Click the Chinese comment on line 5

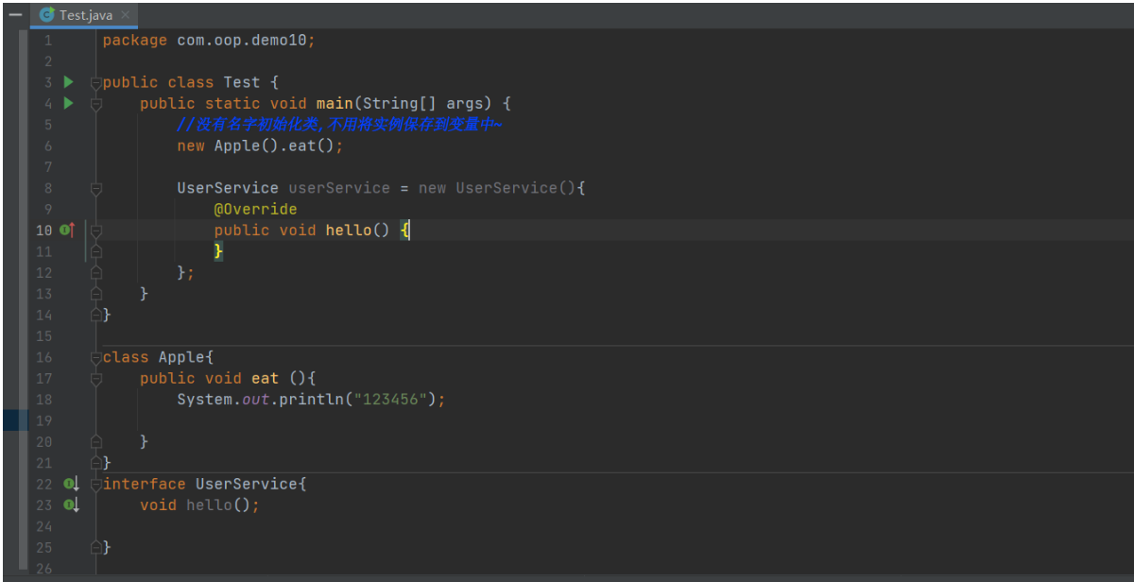click(339, 124)
